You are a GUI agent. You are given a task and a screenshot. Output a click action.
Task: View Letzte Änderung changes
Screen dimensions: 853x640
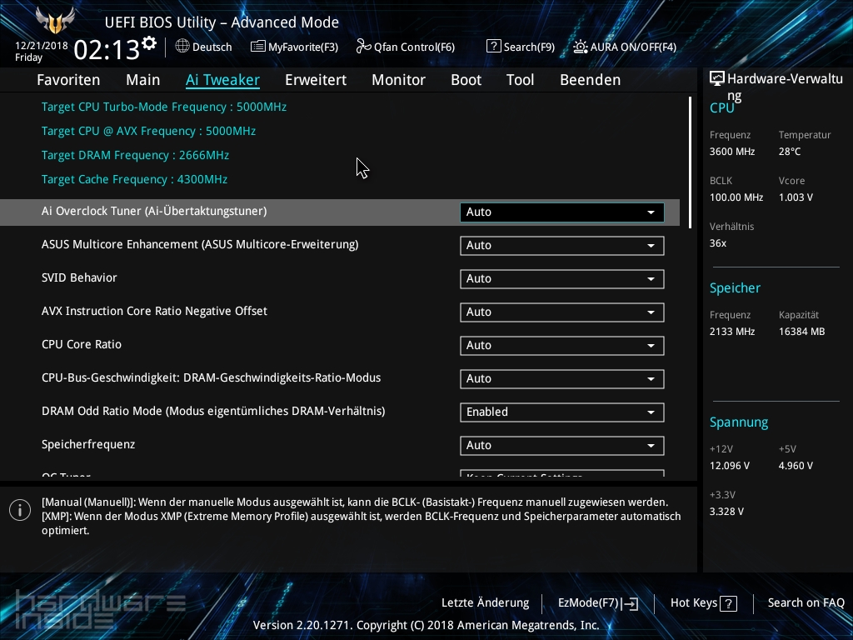485,602
